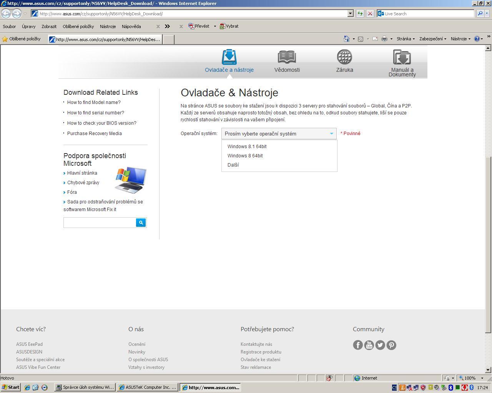
Task: Click the Windows laptop thumbnail image
Action: 131,180
